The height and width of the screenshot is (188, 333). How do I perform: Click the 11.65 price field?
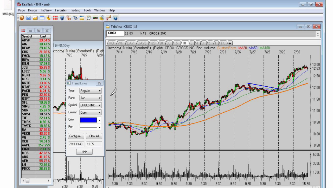click(94, 144)
